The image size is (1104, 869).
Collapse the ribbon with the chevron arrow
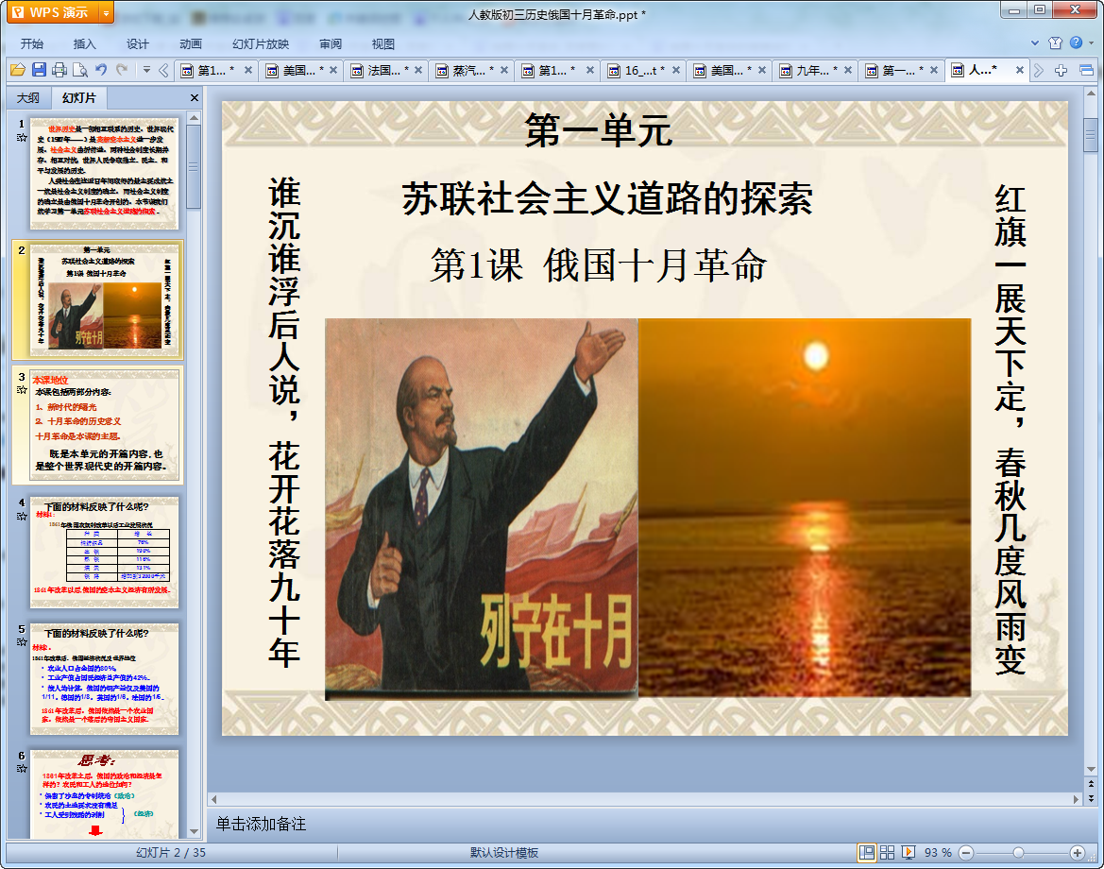point(1035,43)
